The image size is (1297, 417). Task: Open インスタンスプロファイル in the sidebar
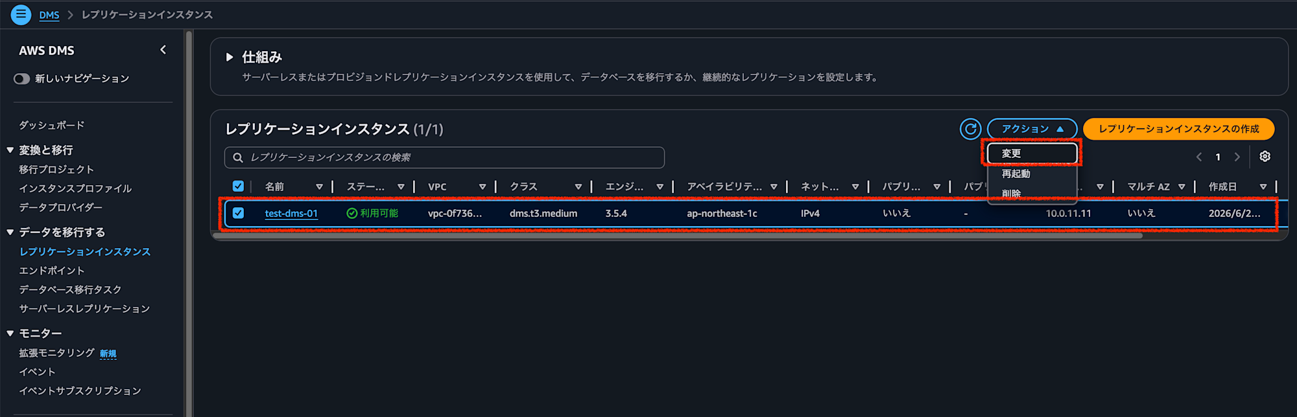75,188
